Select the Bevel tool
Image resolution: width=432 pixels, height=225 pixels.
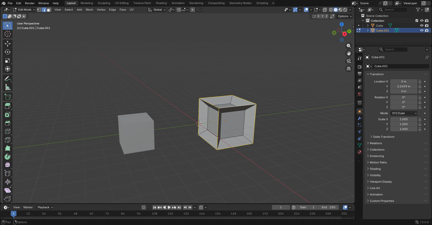point(7,123)
